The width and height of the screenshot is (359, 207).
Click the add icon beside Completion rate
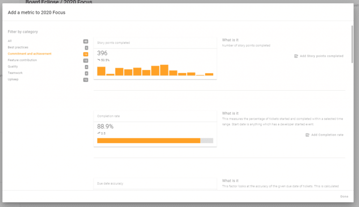point(308,135)
